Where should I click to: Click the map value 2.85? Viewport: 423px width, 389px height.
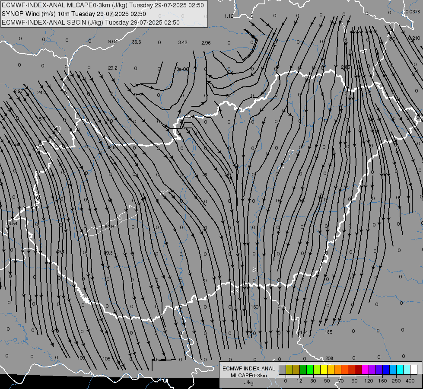346,67
